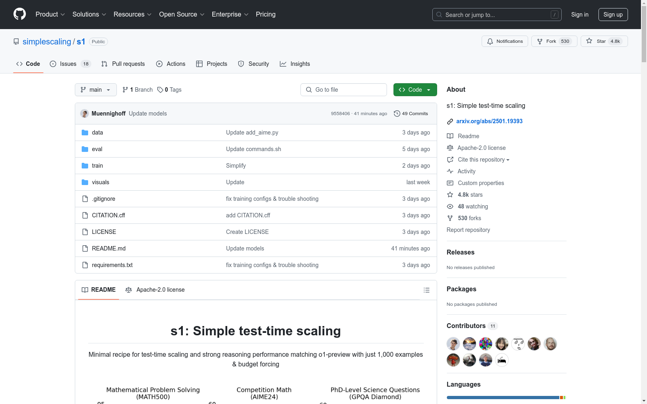Open the green Code clone dropdown
The height and width of the screenshot is (404, 647).
coord(415,90)
